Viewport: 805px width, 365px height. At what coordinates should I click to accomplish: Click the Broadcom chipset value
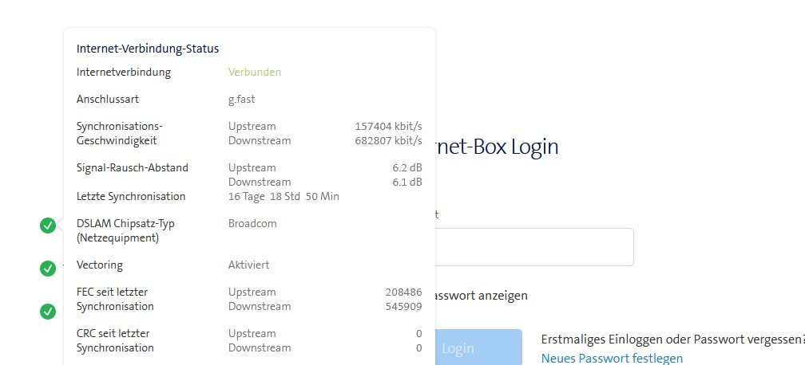pos(252,224)
